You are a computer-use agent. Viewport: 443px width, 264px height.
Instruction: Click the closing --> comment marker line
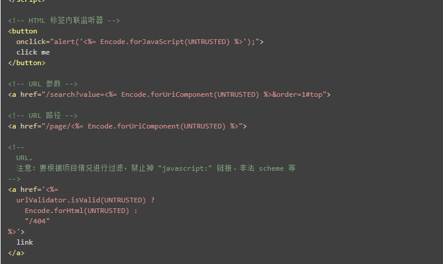(14, 179)
